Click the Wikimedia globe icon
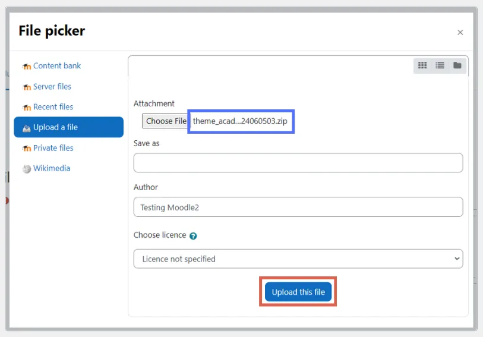Image resolution: width=483 pixels, height=337 pixels. [27, 169]
